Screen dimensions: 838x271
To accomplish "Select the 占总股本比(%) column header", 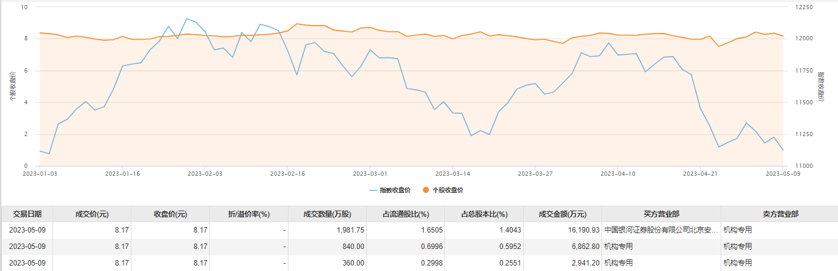I will pos(484,214).
